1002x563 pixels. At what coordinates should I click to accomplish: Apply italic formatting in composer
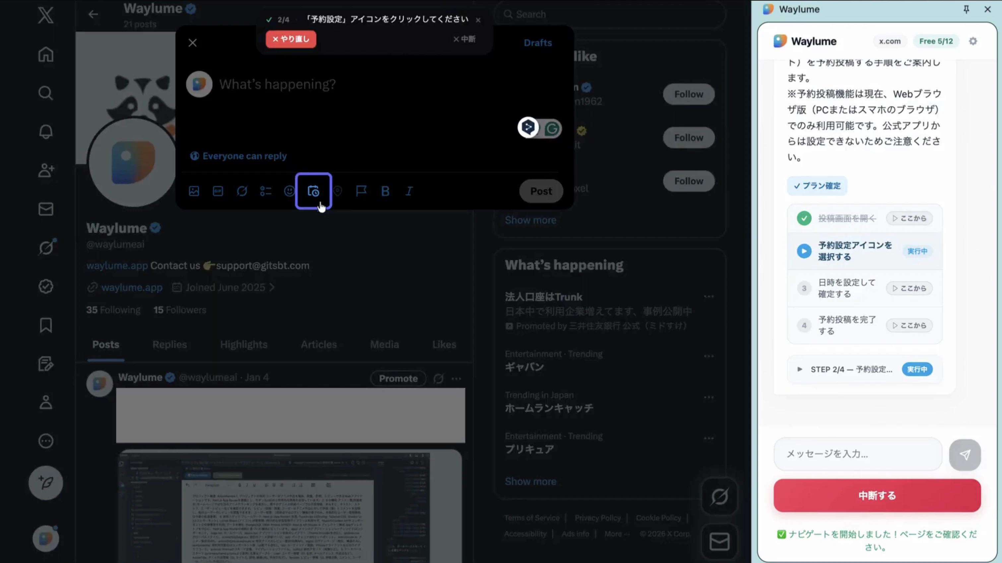(x=409, y=191)
